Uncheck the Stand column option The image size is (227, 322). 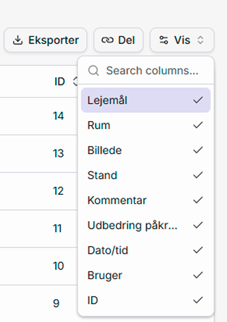point(146,175)
